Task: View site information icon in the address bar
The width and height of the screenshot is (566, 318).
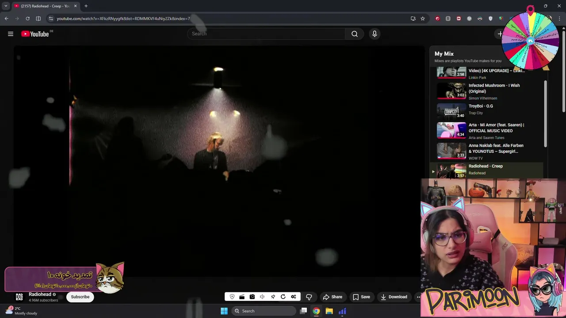Action: point(51,19)
